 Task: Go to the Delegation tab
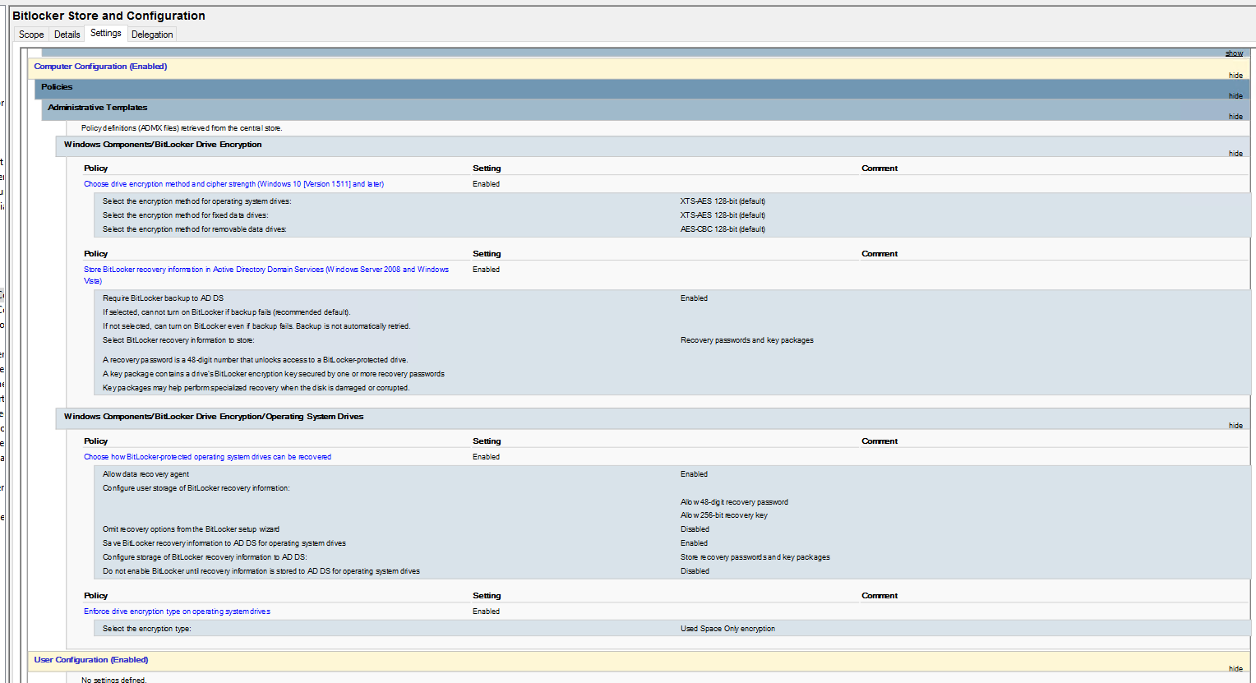(x=152, y=35)
